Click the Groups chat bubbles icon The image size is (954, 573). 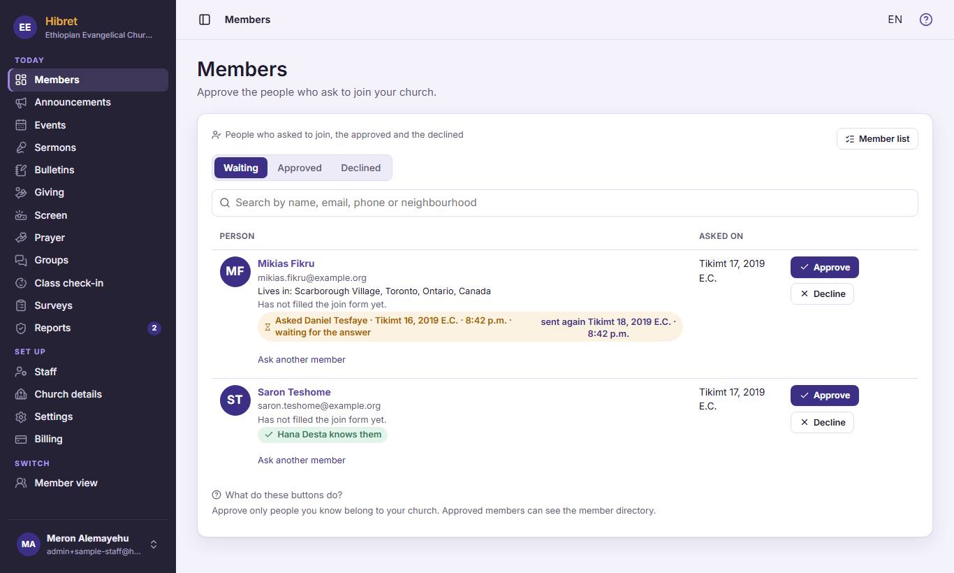tap(21, 260)
